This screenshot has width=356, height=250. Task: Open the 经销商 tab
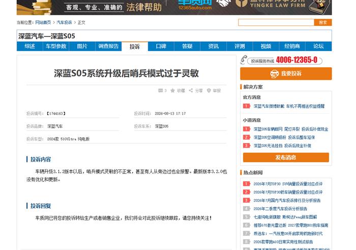pos(292,46)
